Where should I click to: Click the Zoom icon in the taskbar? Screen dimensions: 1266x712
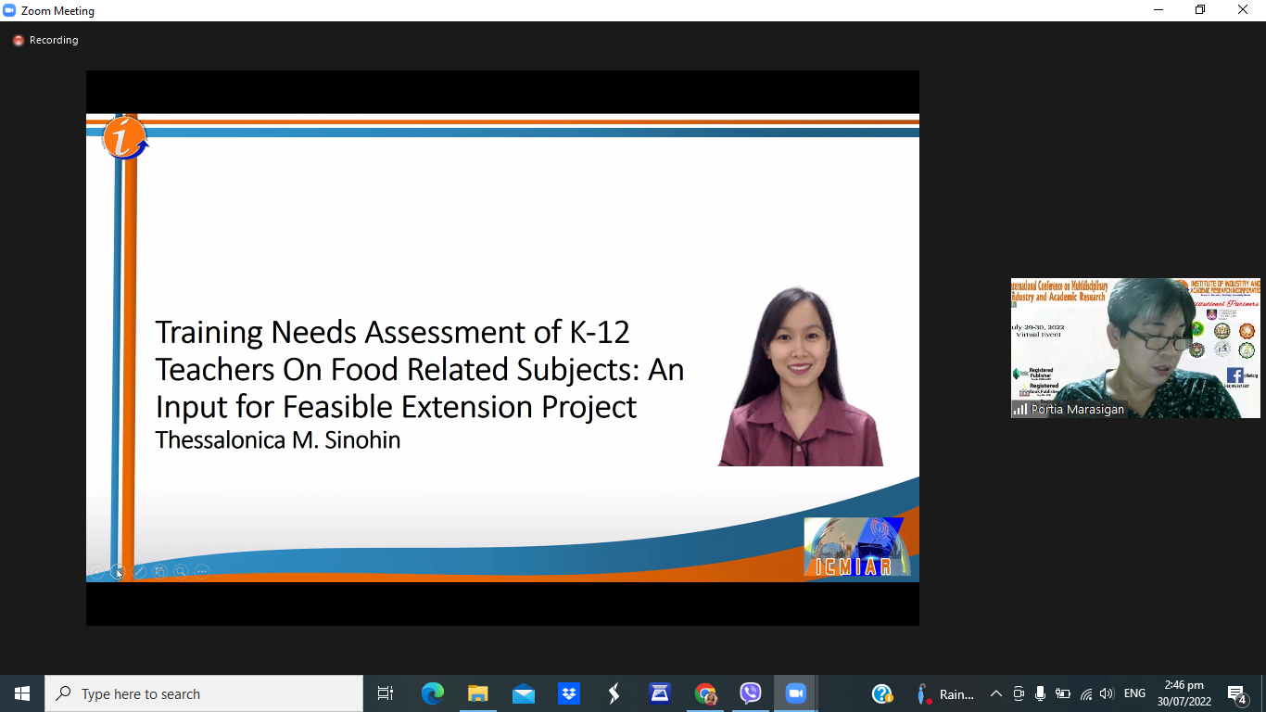pyautogui.click(x=795, y=693)
